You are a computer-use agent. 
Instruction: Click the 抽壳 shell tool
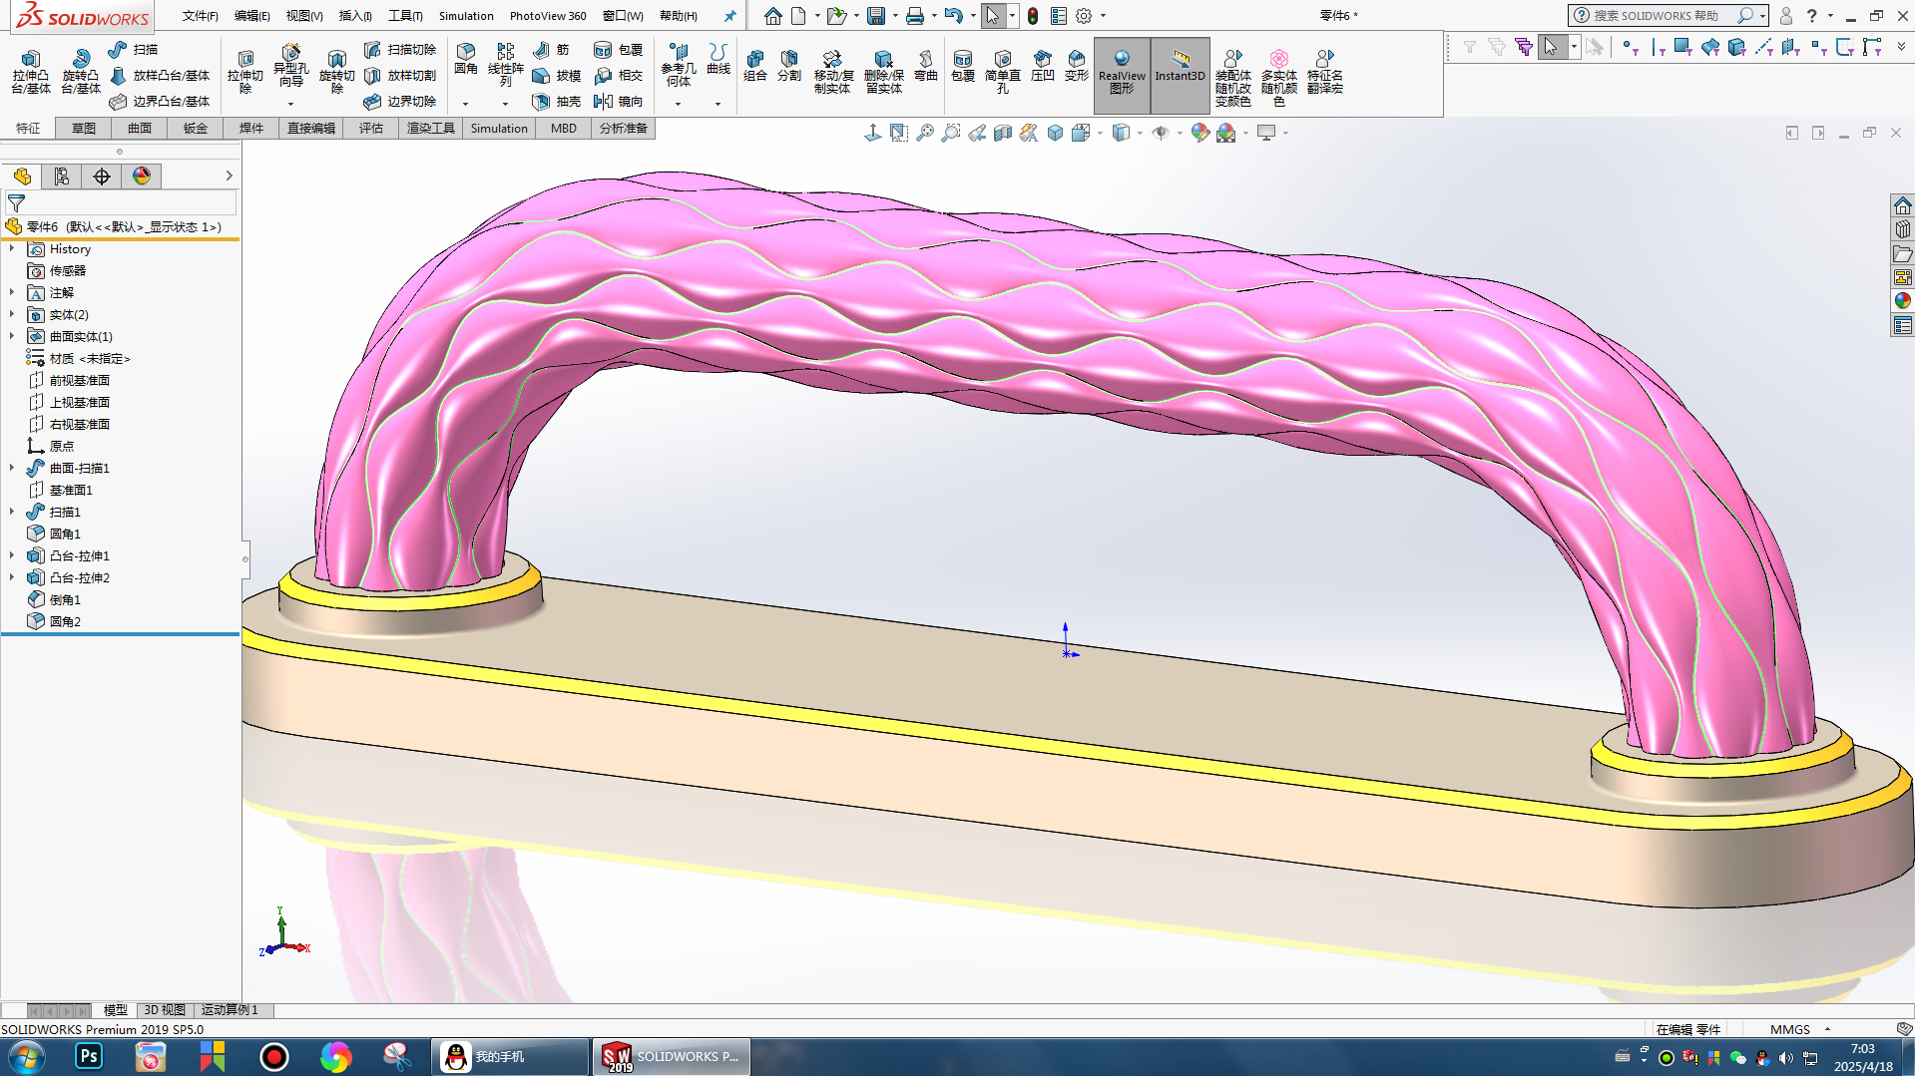tap(557, 101)
